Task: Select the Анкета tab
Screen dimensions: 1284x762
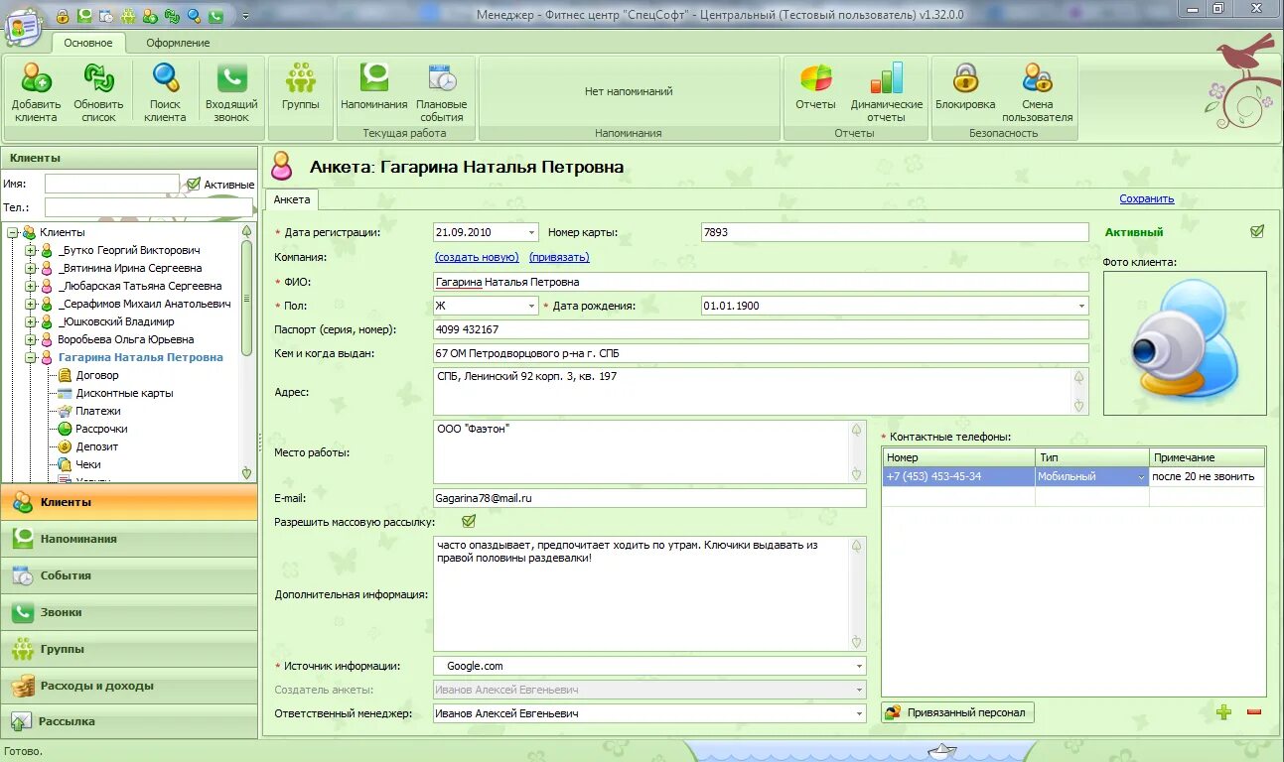Action: coord(292,199)
